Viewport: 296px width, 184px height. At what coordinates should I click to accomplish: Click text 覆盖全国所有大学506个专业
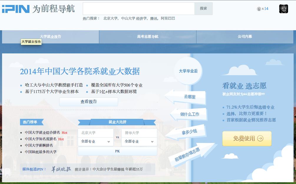coord(117,85)
